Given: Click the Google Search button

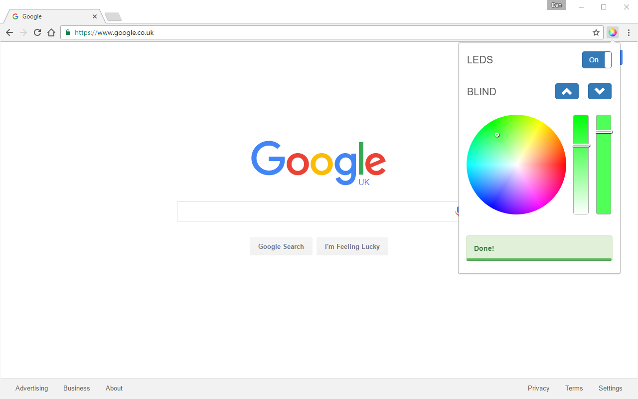Looking at the screenshot, I should point(281,246).
